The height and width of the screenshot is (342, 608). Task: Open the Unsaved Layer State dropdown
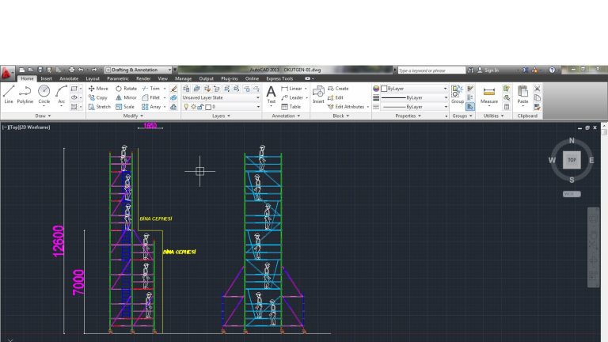221,97
